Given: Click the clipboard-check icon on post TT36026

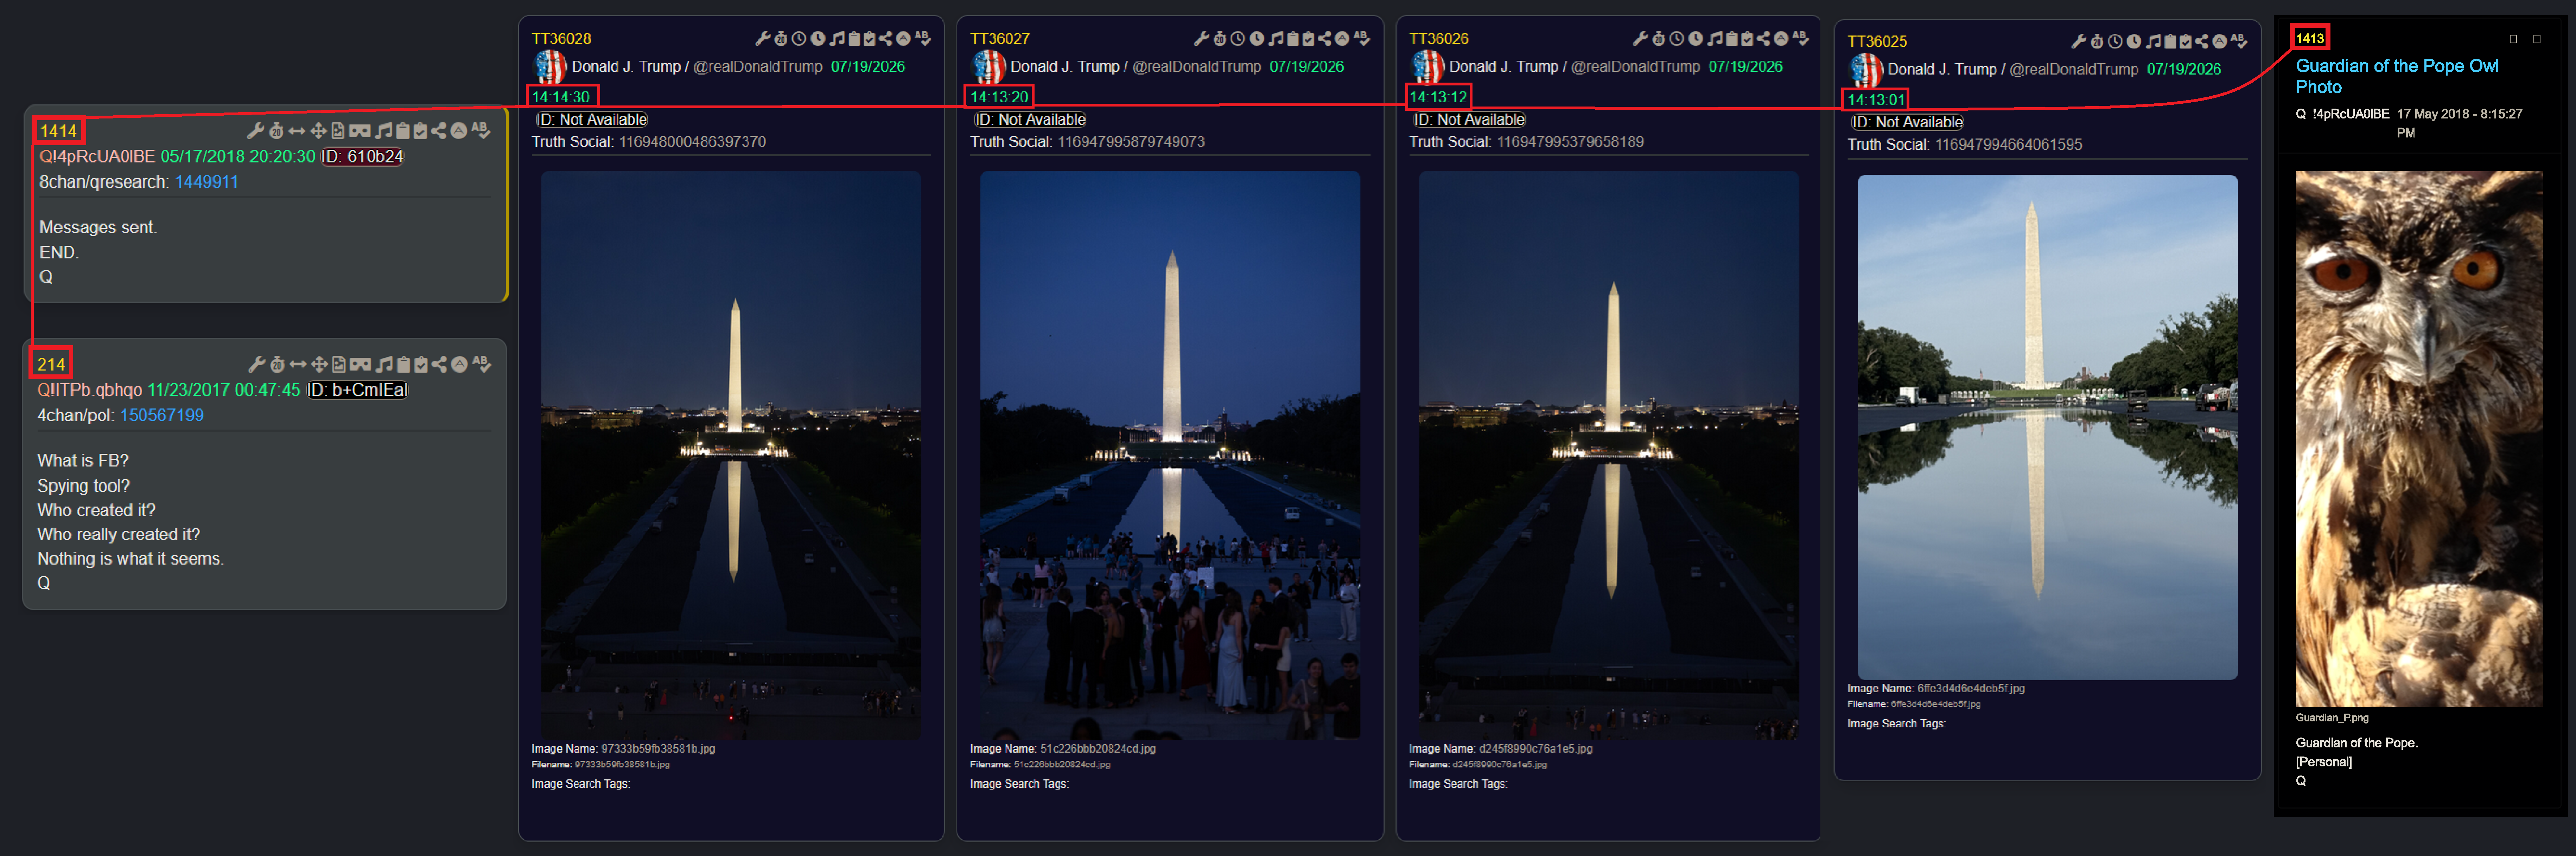Looking at the screenshot, I should tap(1747, 39).
